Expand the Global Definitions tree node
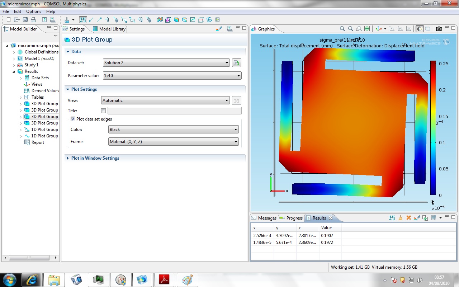459x287 pixels. coord(14,52)
